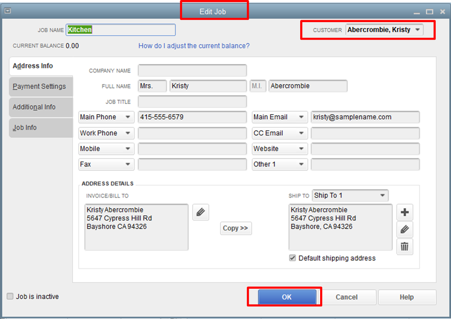The image size is (451, 319).
Task: Maximize the Edit Job window
Action: pos(429,12)
